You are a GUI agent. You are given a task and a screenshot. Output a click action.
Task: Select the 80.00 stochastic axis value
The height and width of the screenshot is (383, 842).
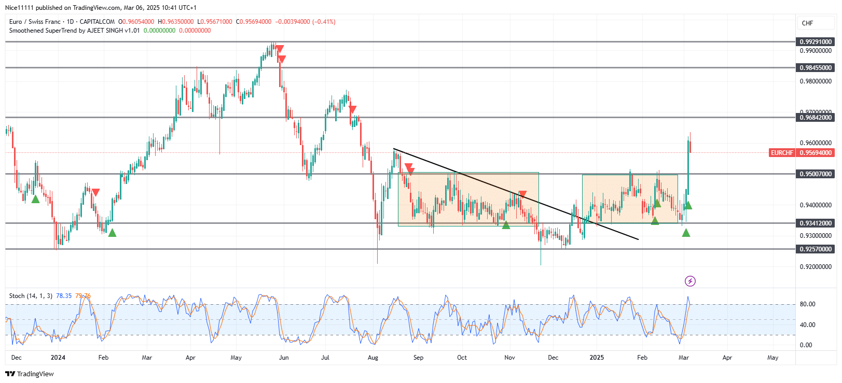click(807, 304)
